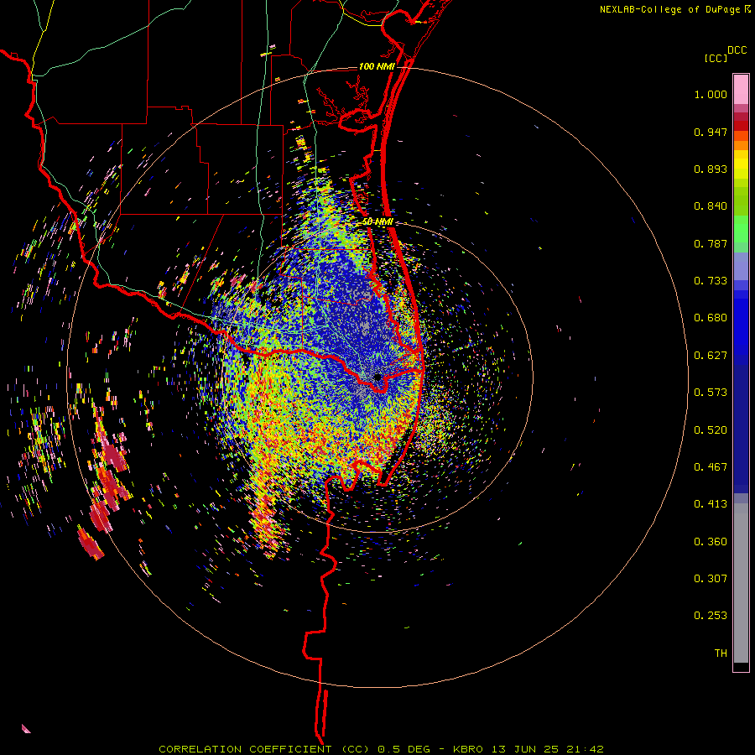
Task: Click the 1.000 value on the color scale
Action: tap(711, 94)
